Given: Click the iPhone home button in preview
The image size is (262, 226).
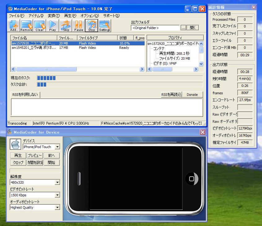Looking at the screenshot, I should 191,179.
